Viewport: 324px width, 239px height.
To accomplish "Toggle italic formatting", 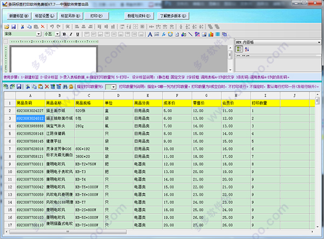I will point(71,35).
